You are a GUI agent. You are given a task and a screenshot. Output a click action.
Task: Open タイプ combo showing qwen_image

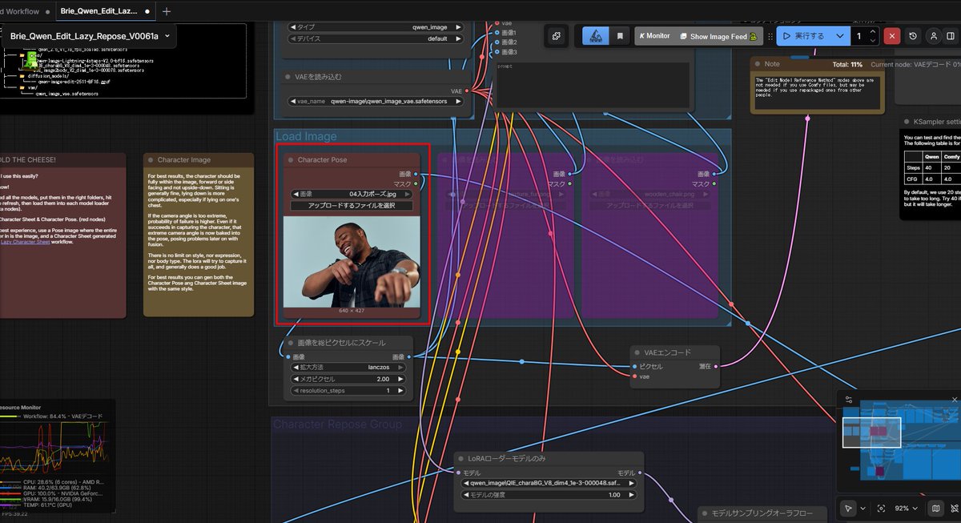pyautogui.click(x=376, y=26)
